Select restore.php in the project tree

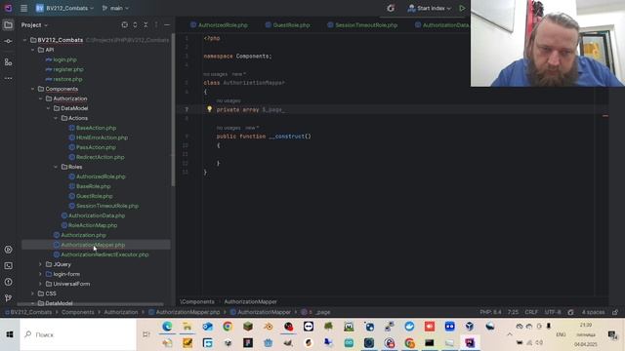click(67, 79)
